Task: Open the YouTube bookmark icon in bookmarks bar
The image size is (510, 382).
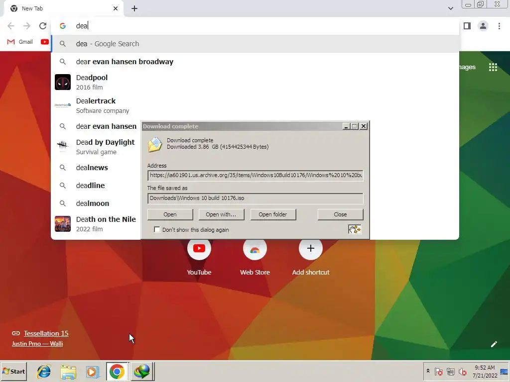Action: coord(45,42)
